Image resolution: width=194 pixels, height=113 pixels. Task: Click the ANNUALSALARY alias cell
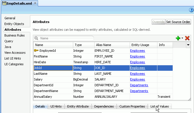coord(112,97)
